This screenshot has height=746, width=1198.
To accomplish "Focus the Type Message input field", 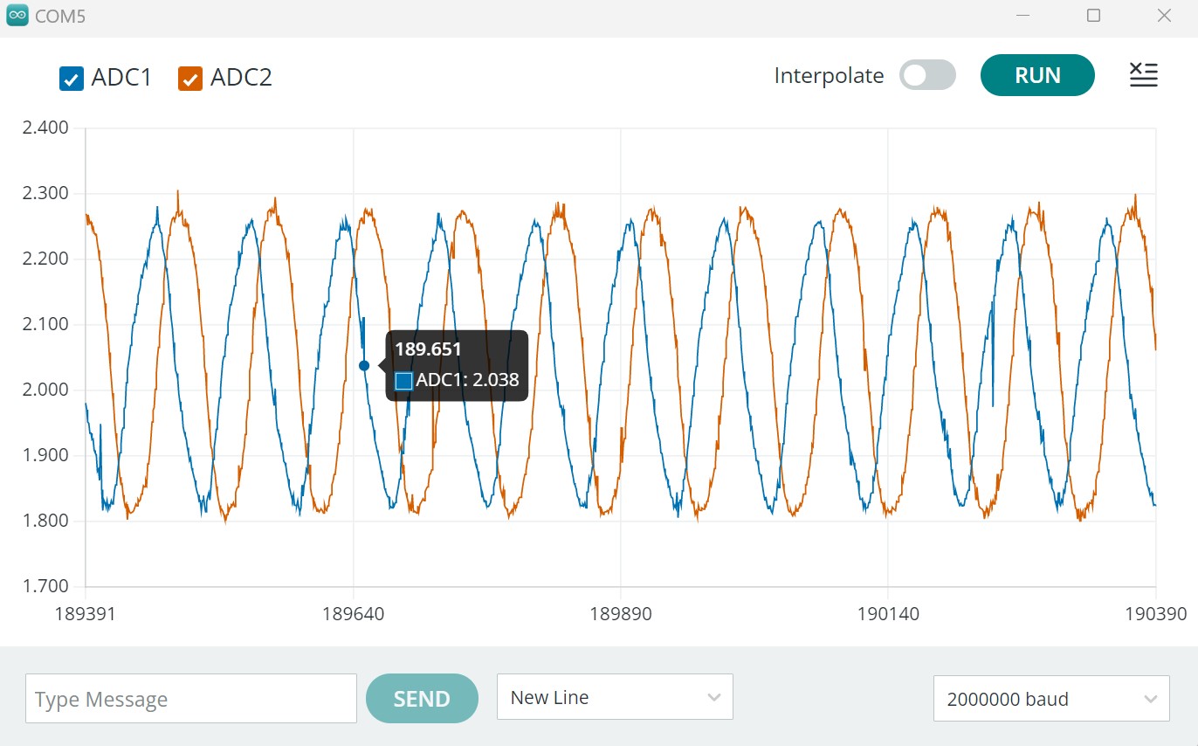I will pos(190,699).
